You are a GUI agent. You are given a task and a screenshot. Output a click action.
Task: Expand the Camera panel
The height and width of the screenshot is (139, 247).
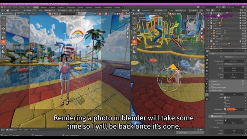(x=214, y=81)
